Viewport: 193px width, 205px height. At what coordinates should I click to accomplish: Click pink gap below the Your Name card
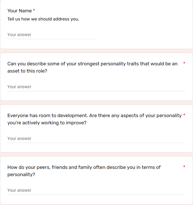96,51
